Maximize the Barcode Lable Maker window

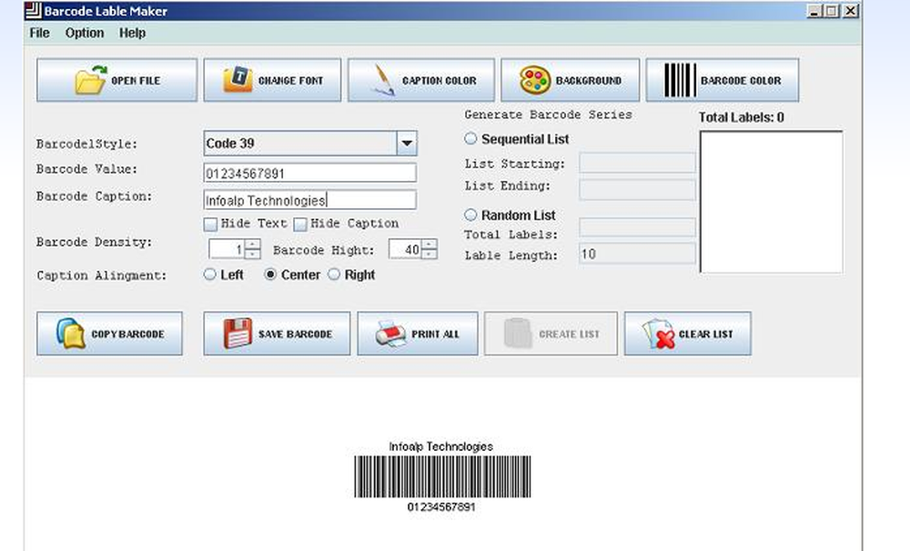(x=833, y=10)
